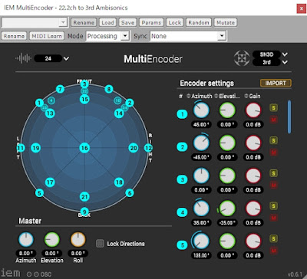This screenshot has width=307, height=279.
Task: Select source marker 7 on the sphere
Action: tap(60, 90)
